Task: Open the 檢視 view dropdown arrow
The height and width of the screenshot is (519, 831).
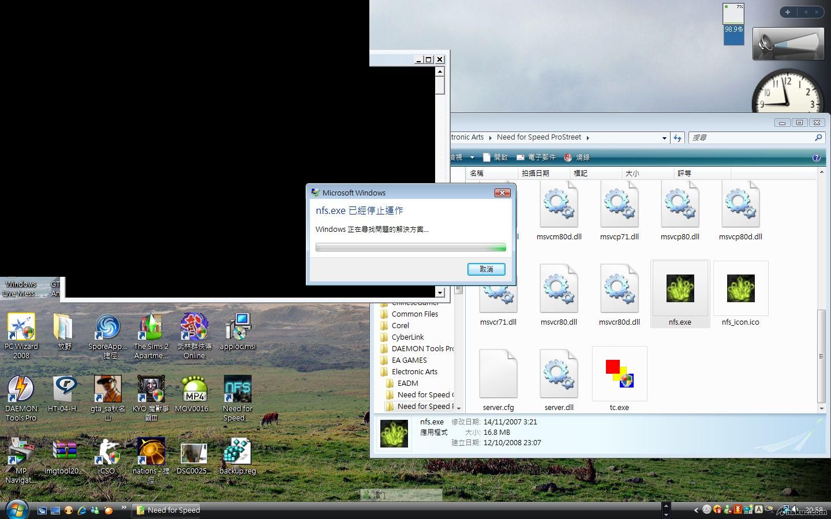Action: click(x=472, y=157)
